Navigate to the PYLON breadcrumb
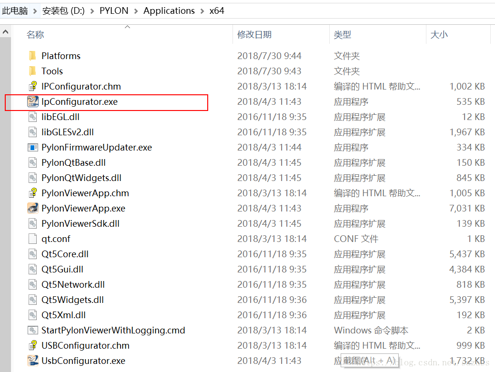This screenshot has height=372, width=495. 114,11
